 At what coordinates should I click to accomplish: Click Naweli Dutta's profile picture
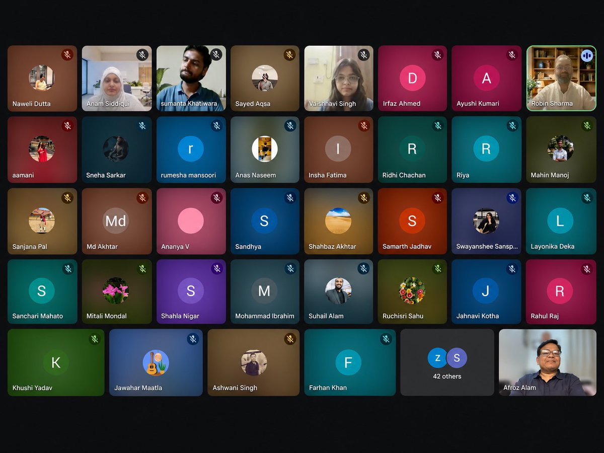click(41, 78)
